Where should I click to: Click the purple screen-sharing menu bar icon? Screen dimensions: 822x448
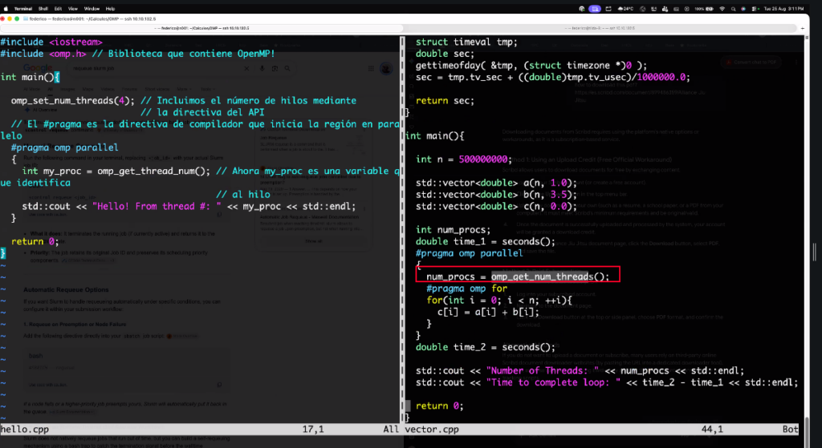595,8
